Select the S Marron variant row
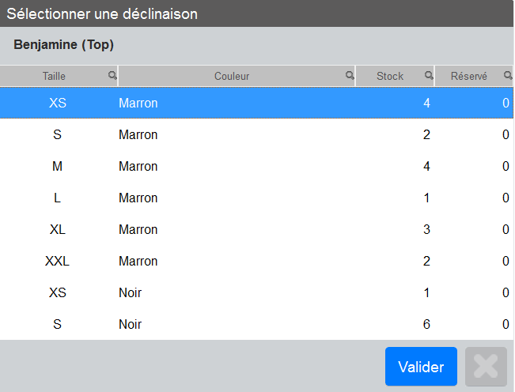The image size is (515, 392). (x=256, y=134)
